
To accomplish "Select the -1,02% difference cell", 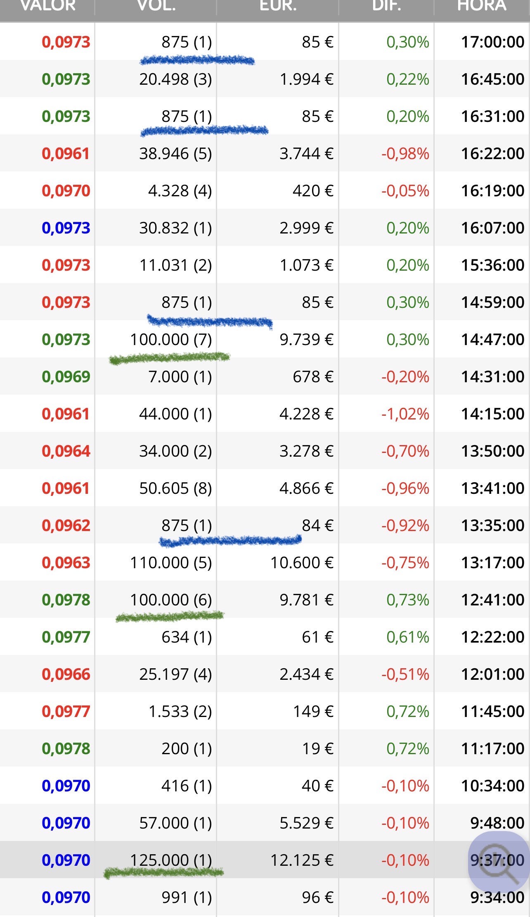I will 405,414.
